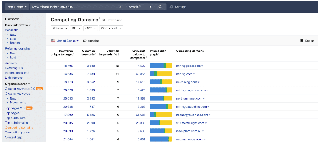The height and width of the screenshot is (144, 320).
Task: Open Top subfolders in sidebar
Action: [x=15, y=118]
